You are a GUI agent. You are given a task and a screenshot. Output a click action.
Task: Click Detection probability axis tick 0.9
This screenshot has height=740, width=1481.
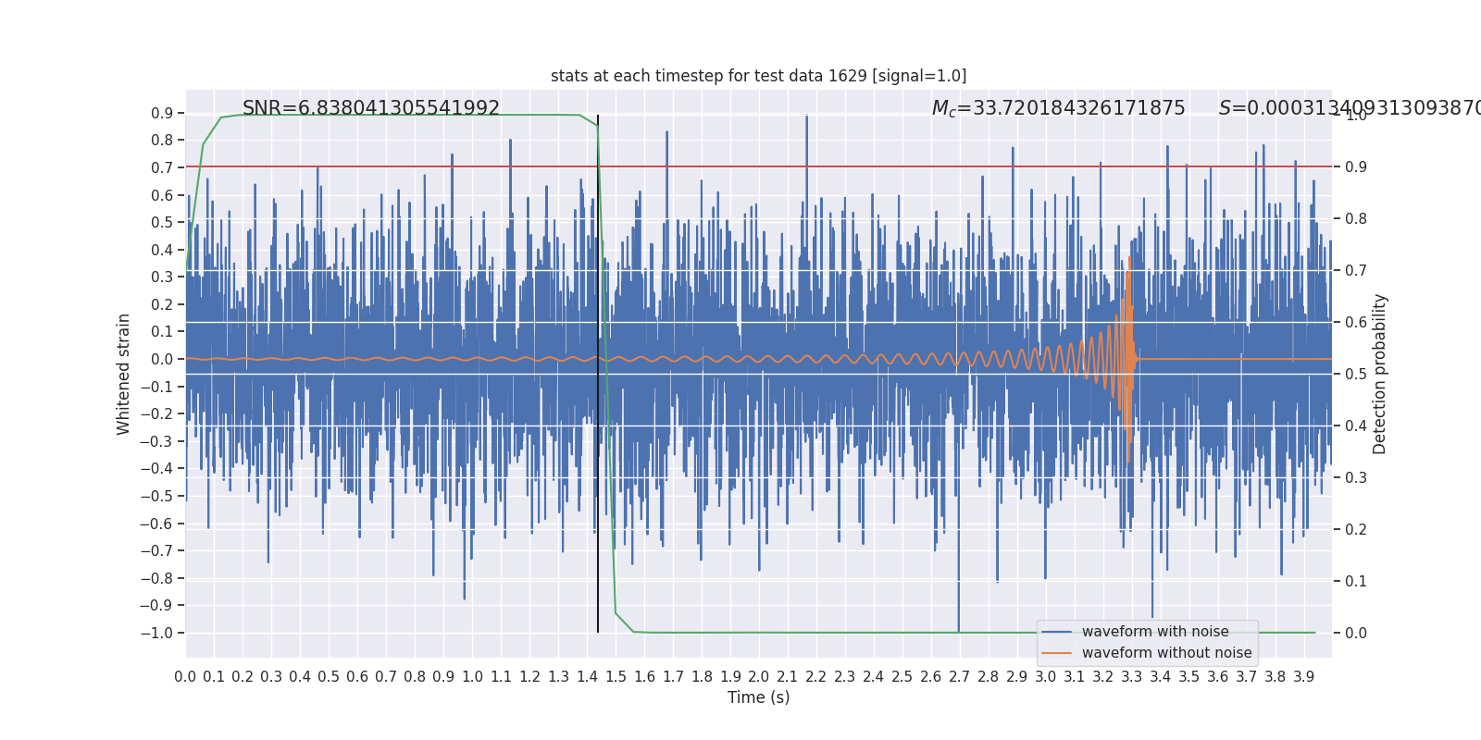(1356, 167)
